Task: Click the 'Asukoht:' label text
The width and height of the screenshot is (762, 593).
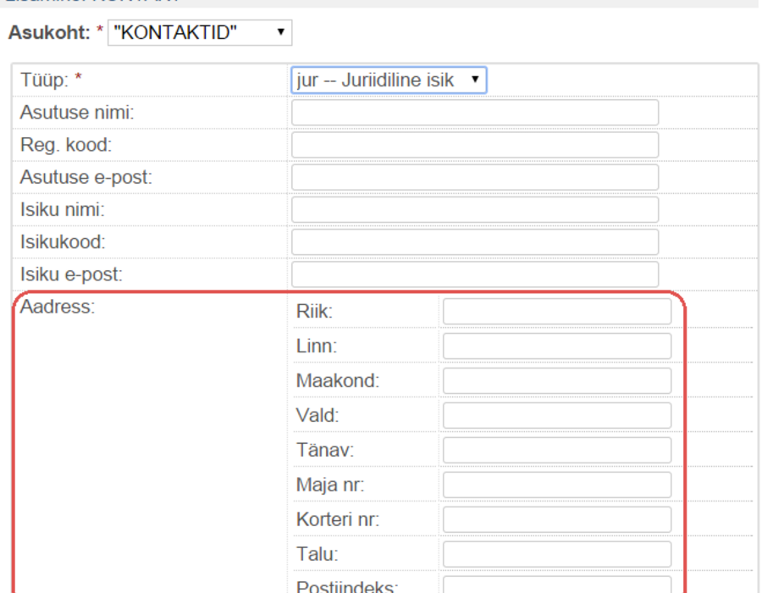Action: tap(49, 32)
